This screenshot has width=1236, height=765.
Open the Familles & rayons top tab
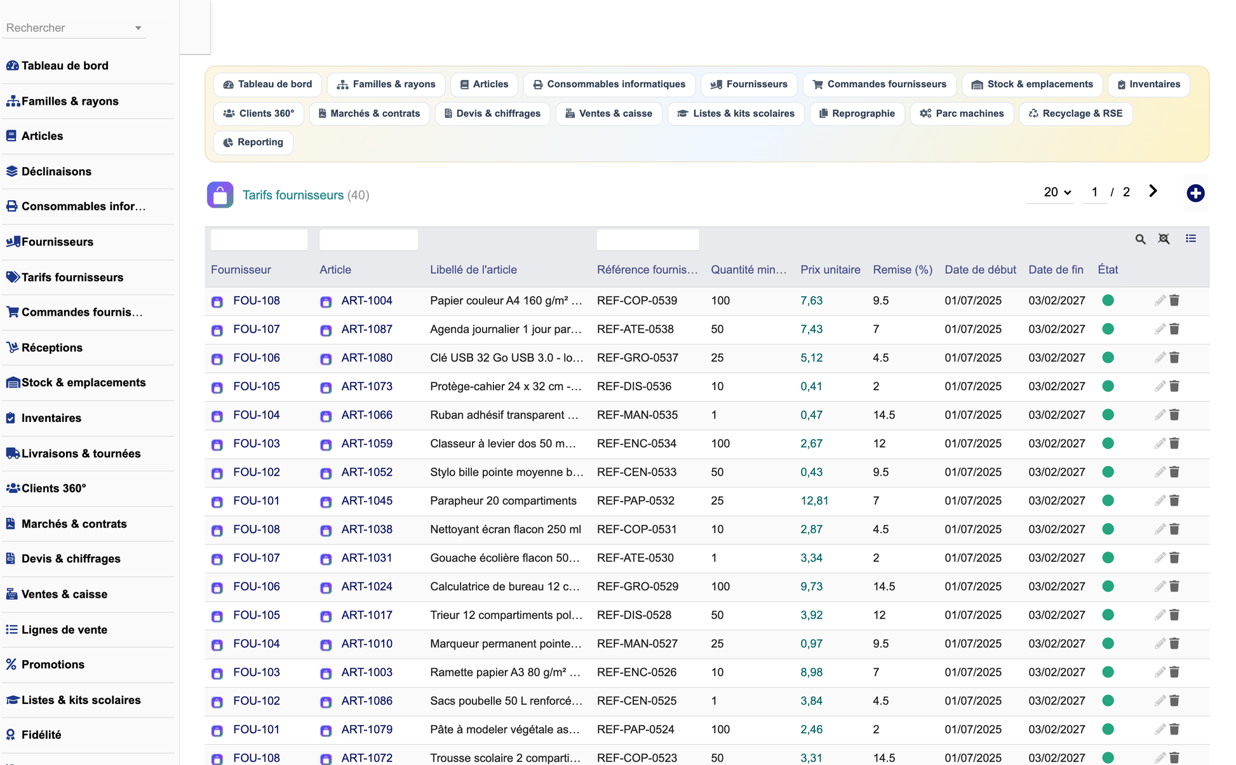(386, 85)
